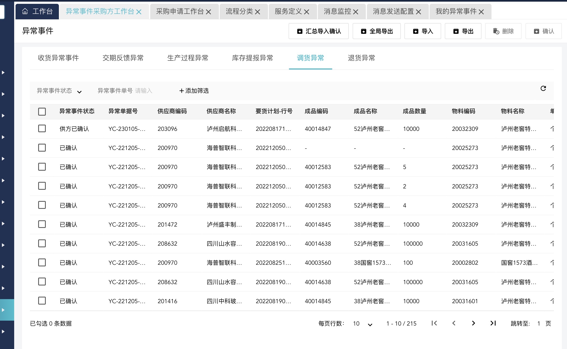Click the 成品数量 column header
The height and width of the screenshot is (349, 567).
point(414,111)
